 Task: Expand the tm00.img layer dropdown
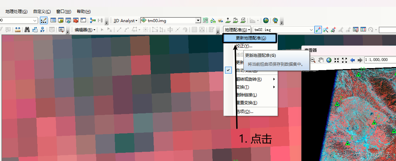pos(198,21)
